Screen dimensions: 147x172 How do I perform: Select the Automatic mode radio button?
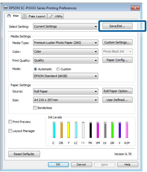pos(35,69)
